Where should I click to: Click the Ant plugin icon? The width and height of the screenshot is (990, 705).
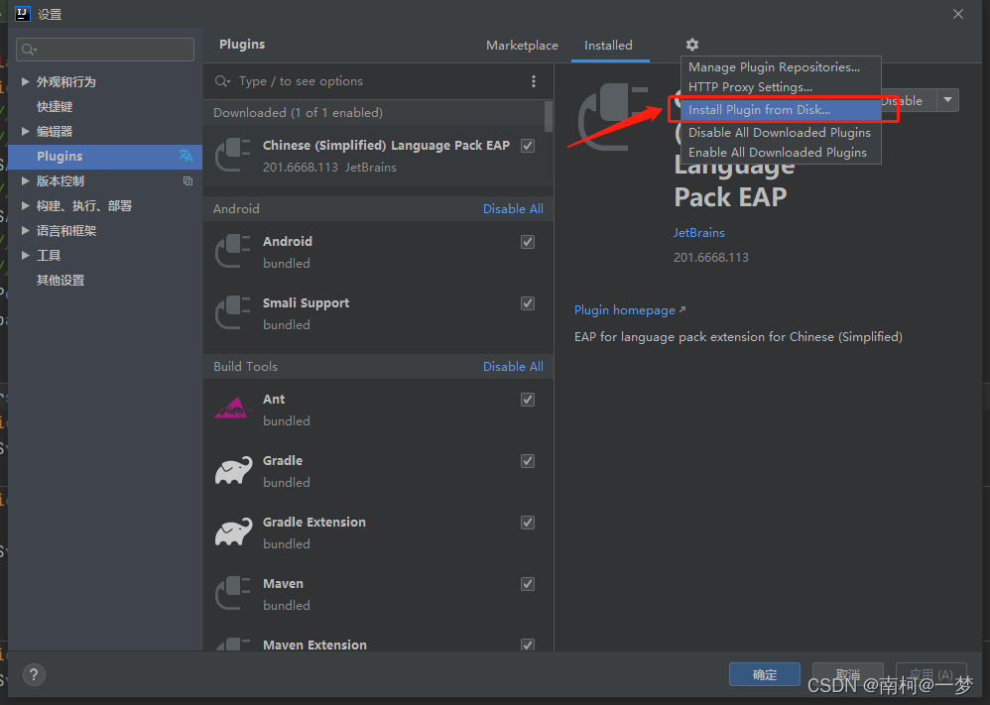tap(233, 409)
